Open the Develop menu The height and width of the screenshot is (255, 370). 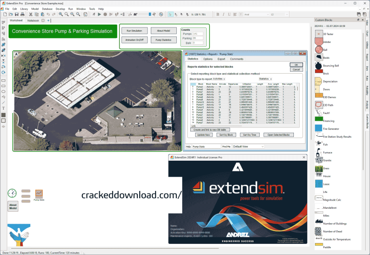click(60, 9)
